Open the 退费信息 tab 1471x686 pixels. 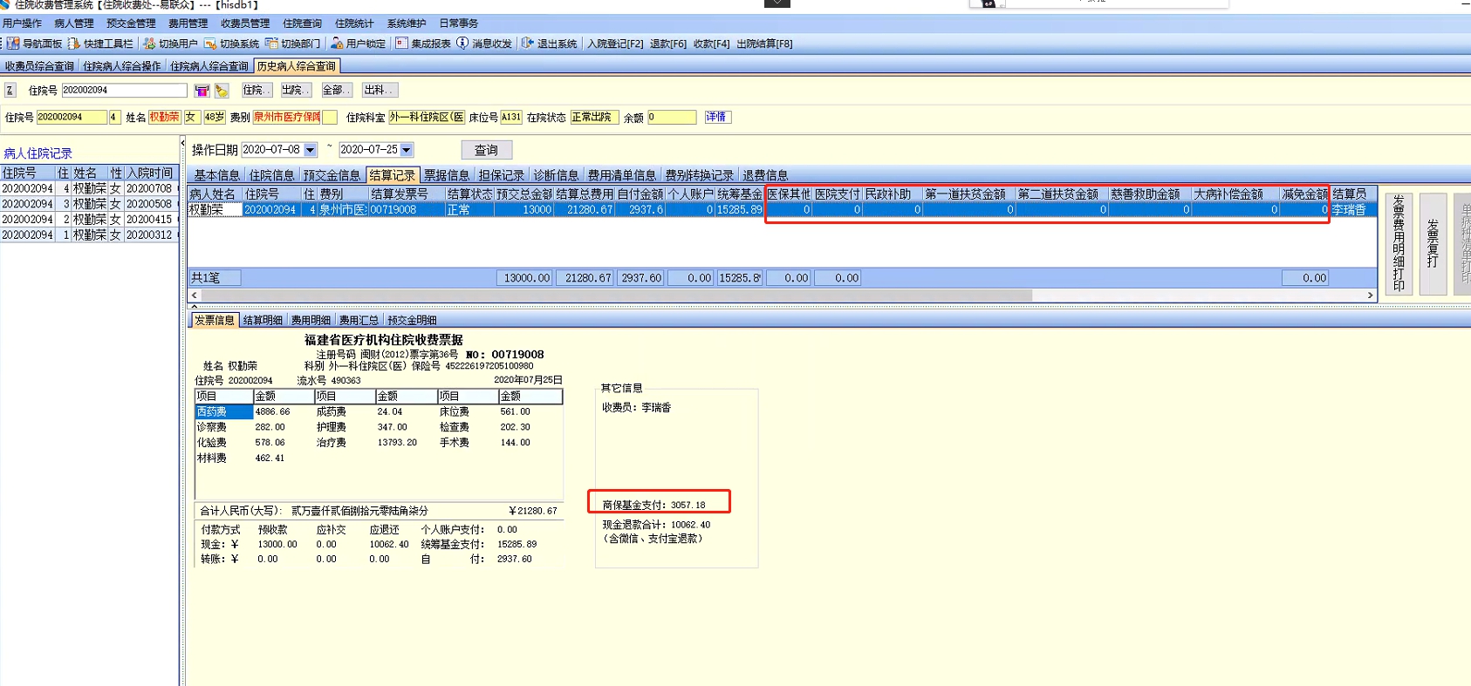pyautogui.click(x=765, y=175)
